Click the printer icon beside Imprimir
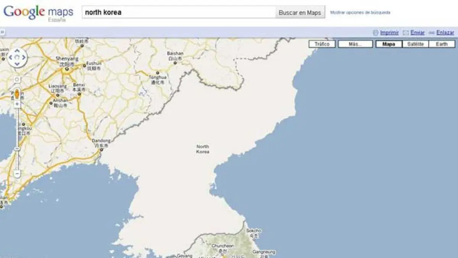 coord(375,33)
